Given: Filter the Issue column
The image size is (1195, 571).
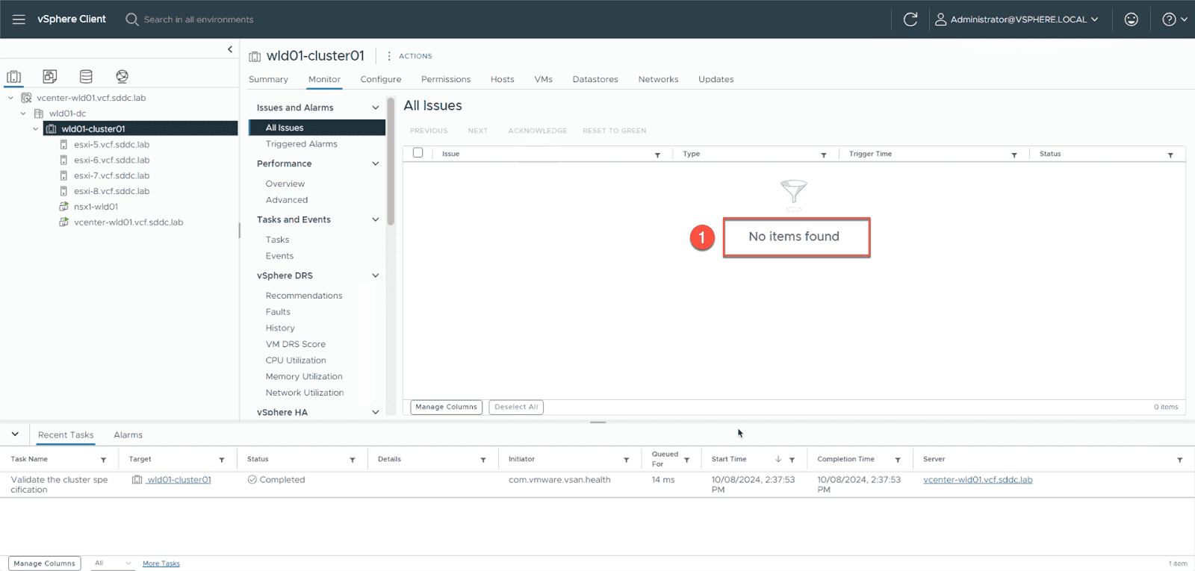Looking at the screenshot, I should [x=657, y=155].
